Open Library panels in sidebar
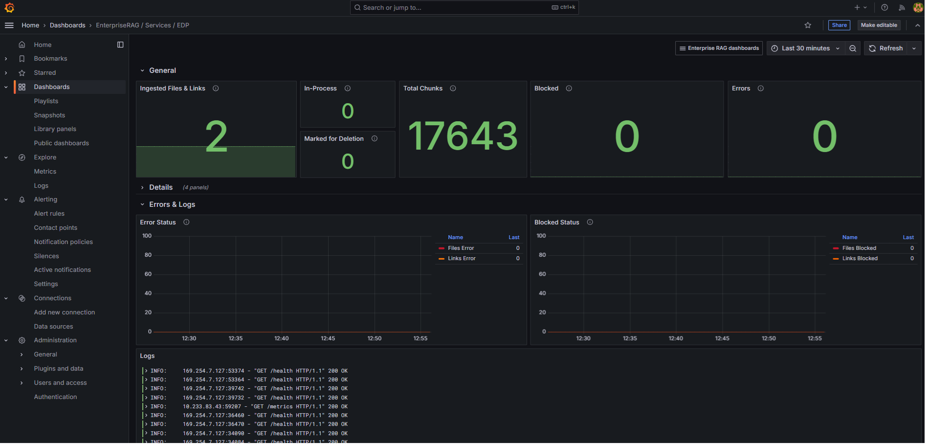Image resolution: width=929 pixels, height=444 pixels. (x=55, y=129)
